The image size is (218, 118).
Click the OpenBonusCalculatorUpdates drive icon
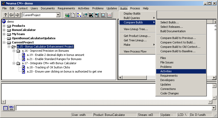coord(9,38)
